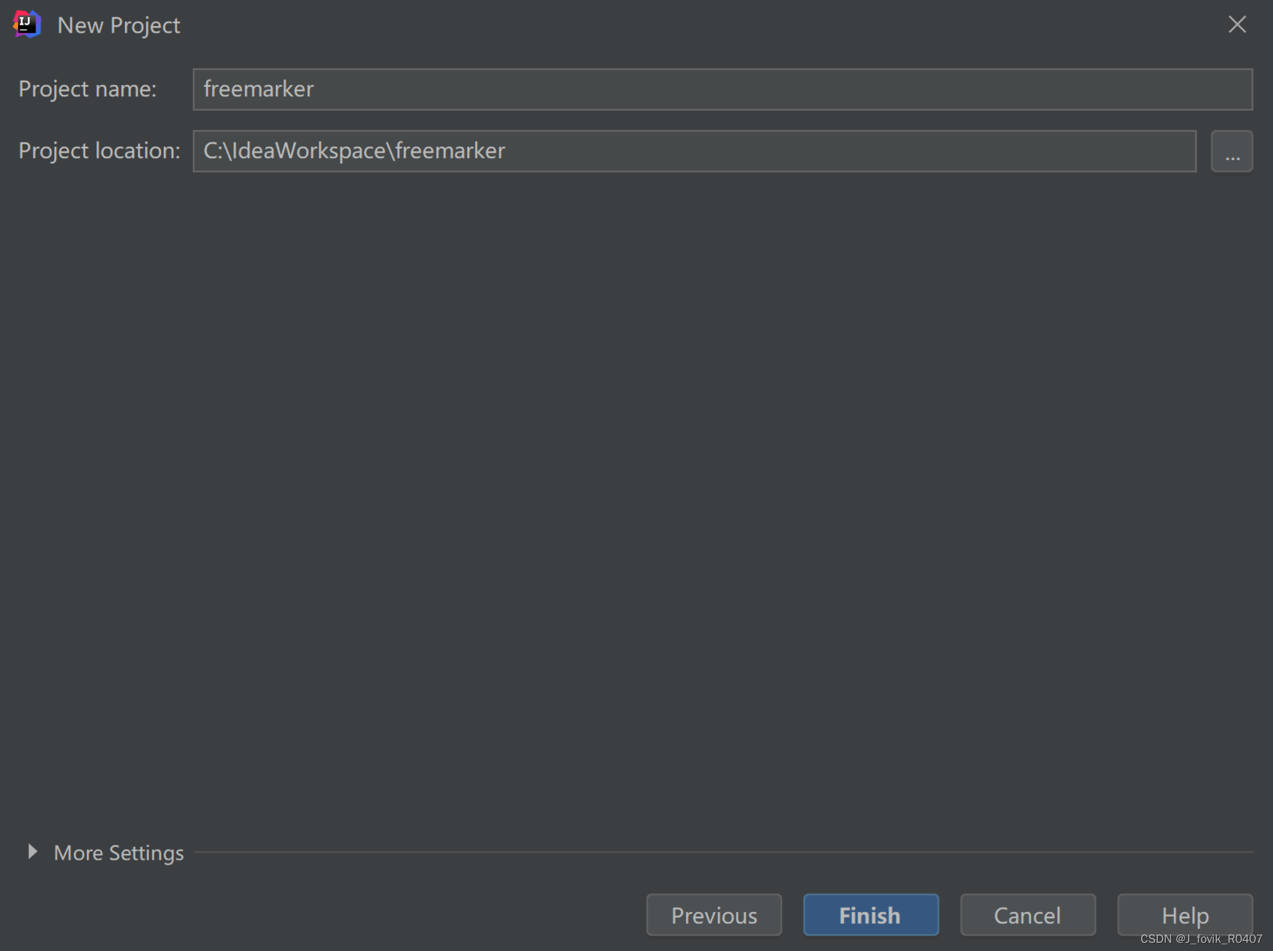Click the freemarker text in Project name field
The height and width of the screenshot is (951, 1273).
(x=258, y=89)
